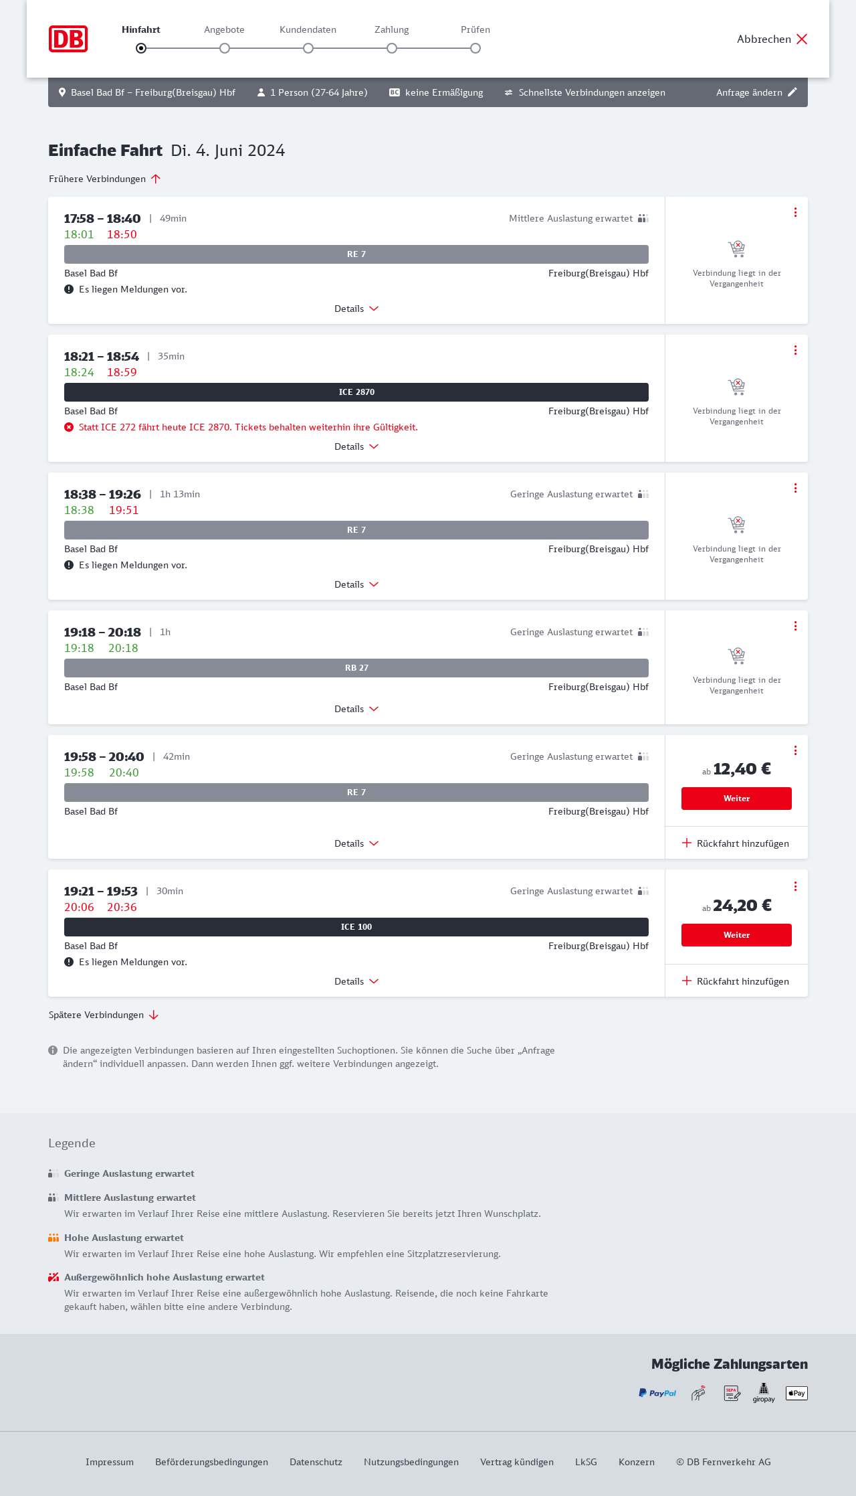Expand Details for the ICE 2870 connection
Viewport: 856px width, 1496px height.
pos(356,446)
